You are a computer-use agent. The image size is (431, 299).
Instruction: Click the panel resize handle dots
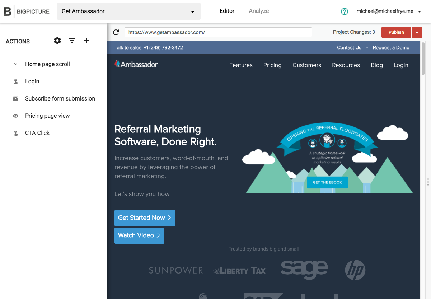428,182
